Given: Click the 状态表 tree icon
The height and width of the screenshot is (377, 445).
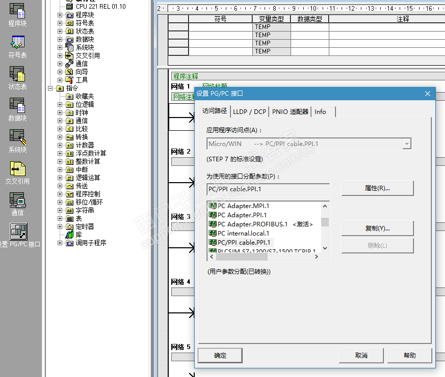Looking at the screenshot, I should (69, 31).
